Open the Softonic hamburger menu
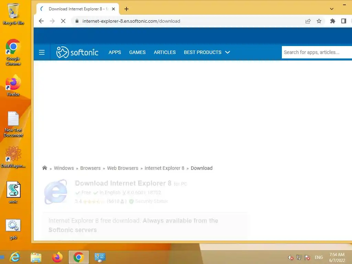This screenshot has height=264, width=352. [x=42, y=52]
